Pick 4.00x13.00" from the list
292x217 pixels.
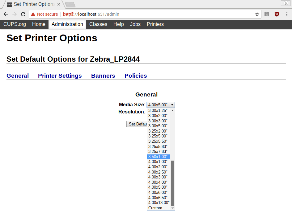tap(159, 203)
